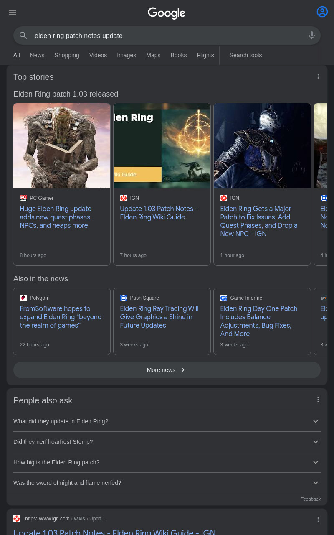Click the search magnifier icon
This screenshot has height=535, width=334.
click(23, 36)
